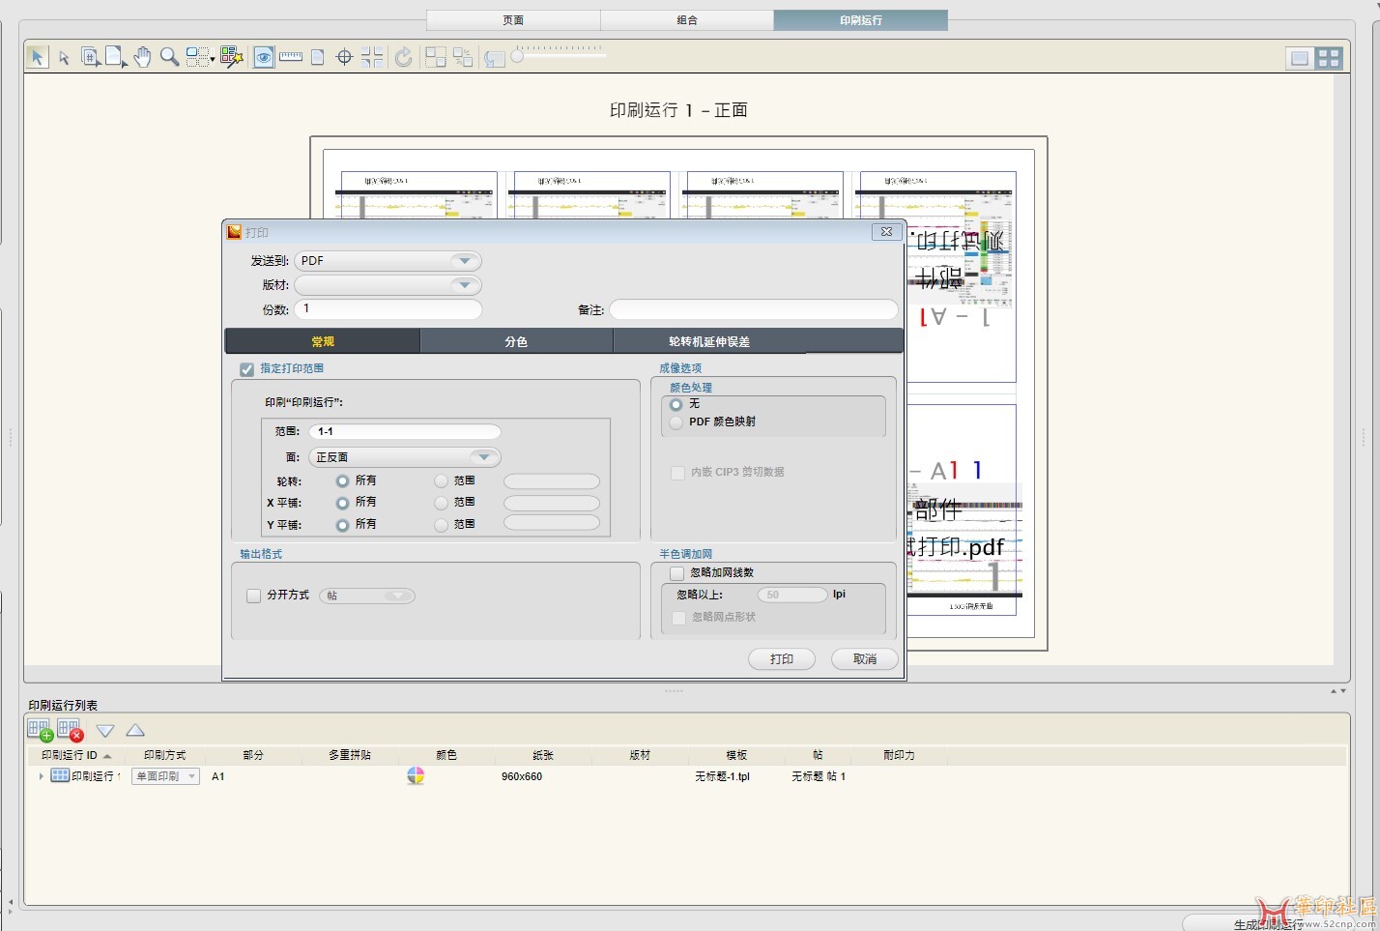The image size is (1380, 931).
Task: Select 颜色处理 无 radio button
Action: pyautogui.click(x=676, y=404)
